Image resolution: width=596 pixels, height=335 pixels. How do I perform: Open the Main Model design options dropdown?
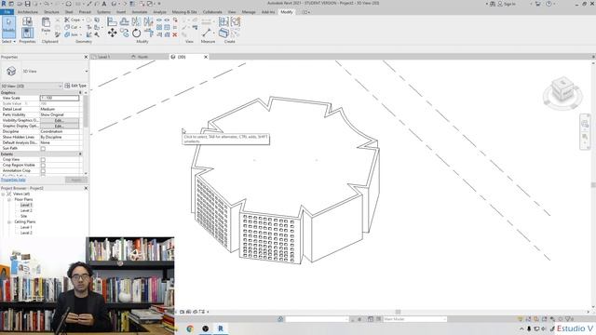coord(414,319)
